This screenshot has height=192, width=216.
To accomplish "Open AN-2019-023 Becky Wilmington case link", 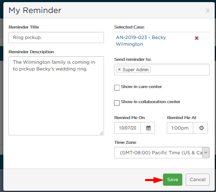I will pos(141,41).
